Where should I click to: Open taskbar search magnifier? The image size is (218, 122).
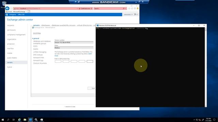click(x=8, y=120)
